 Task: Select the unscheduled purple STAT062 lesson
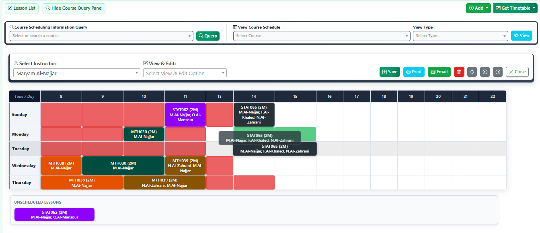tap(54, 214)
